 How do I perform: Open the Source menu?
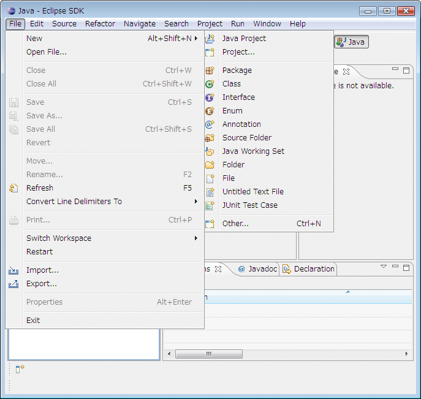coord(64,24)
